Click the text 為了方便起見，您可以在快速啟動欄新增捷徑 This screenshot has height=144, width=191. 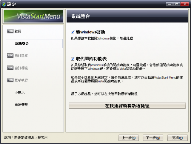(x=104, y=94)
